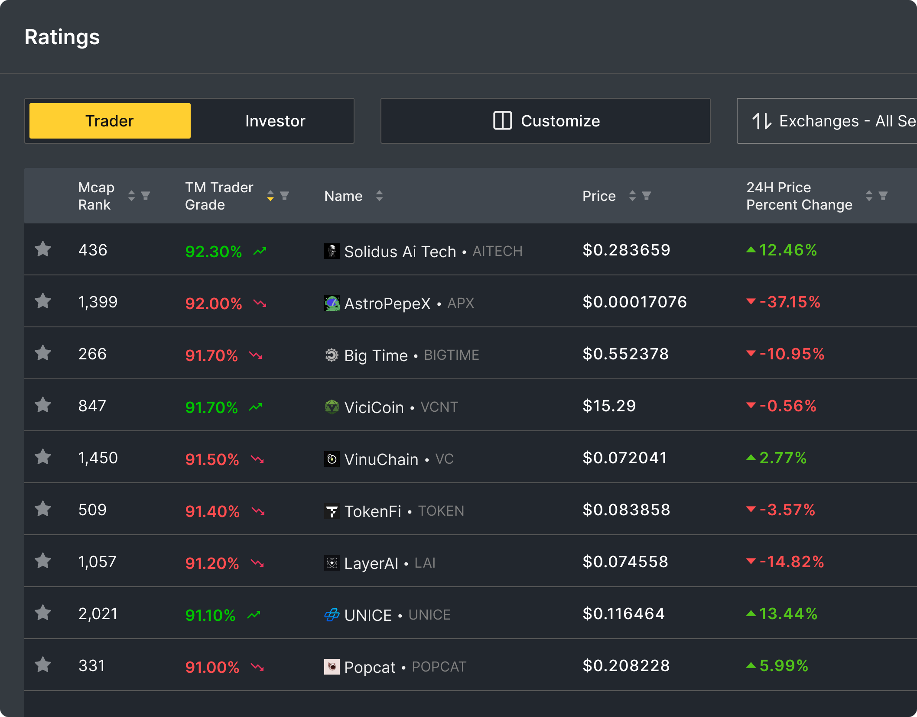Open the Mcap Rank filter menu

pos(146,196)
